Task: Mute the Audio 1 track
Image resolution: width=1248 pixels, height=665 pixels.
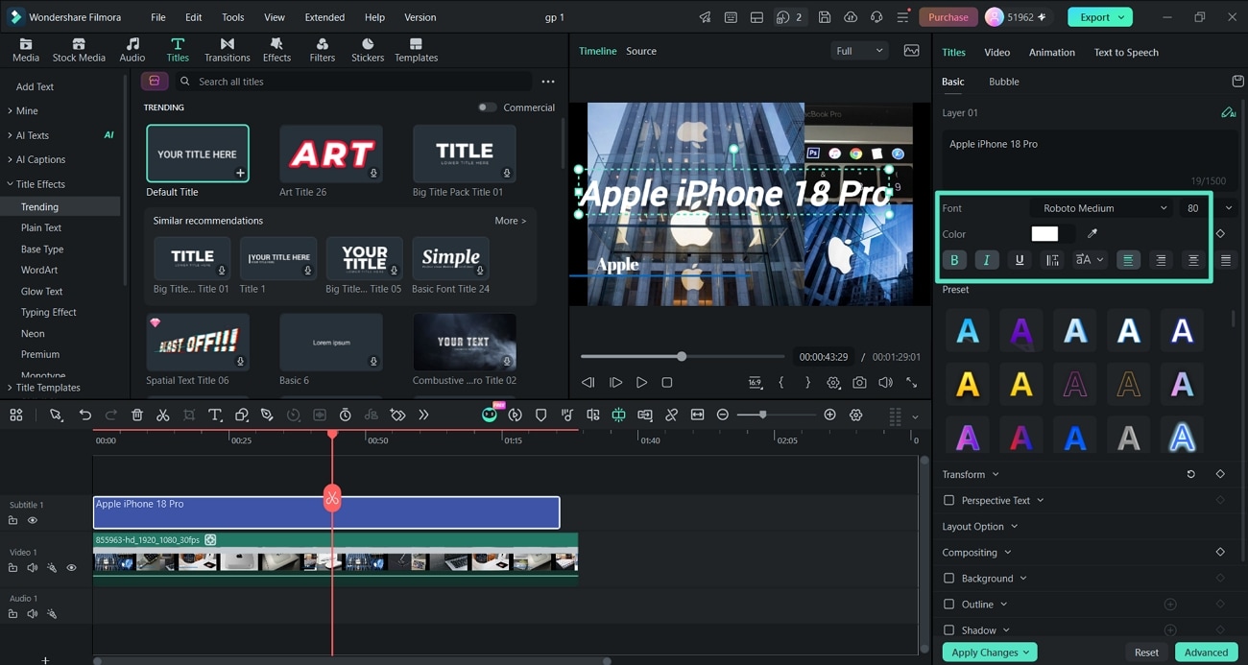Action: coord(33,614)
